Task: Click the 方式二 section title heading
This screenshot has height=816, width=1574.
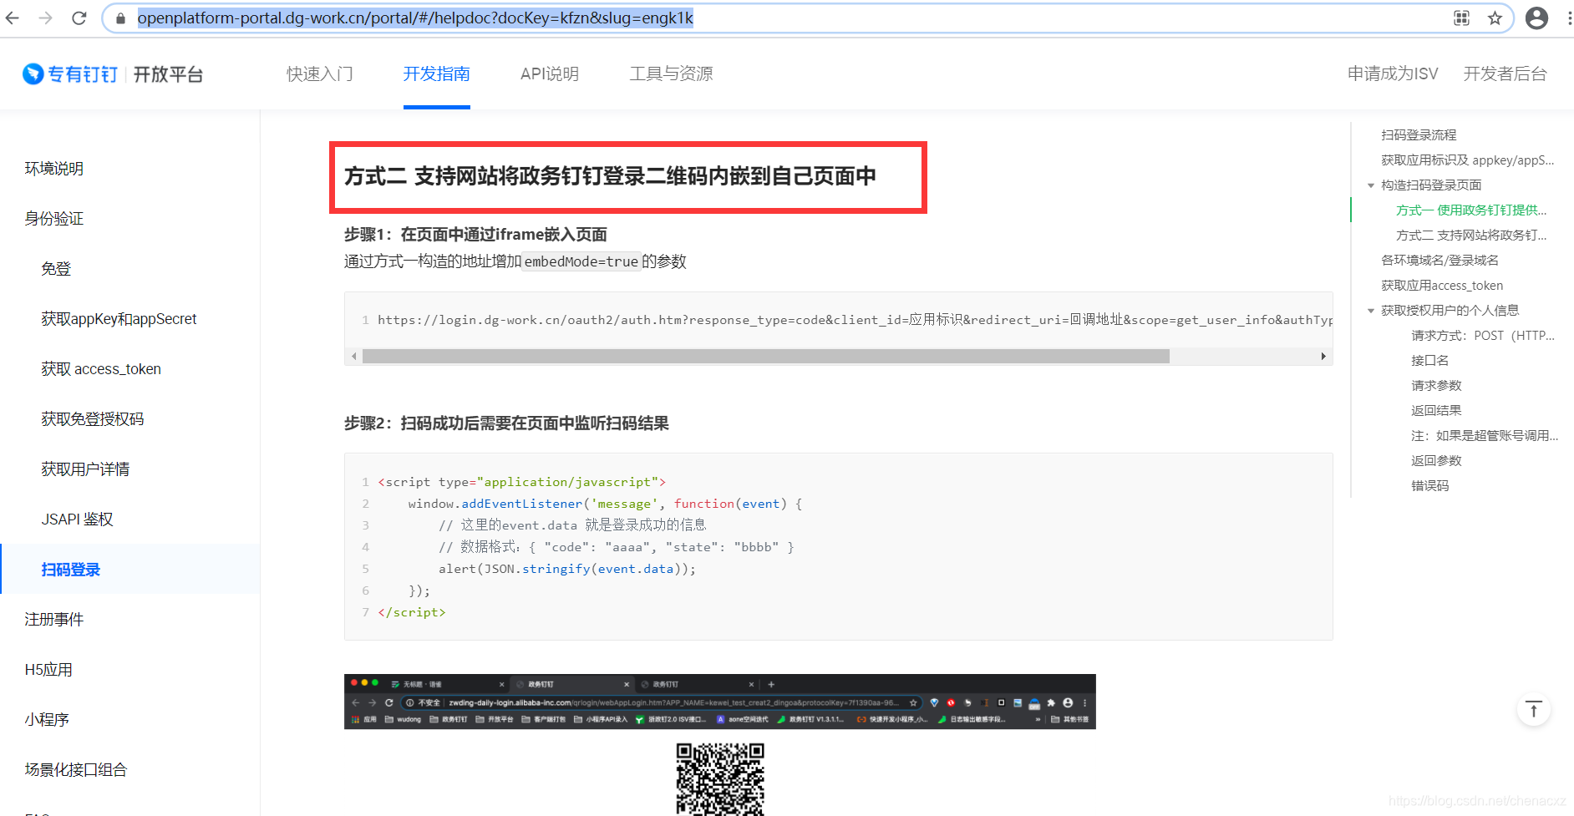Action: (610, 176)
